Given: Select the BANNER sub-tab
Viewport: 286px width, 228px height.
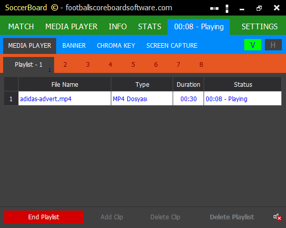Looking at the screenshot, I should (x=74, y=46).
